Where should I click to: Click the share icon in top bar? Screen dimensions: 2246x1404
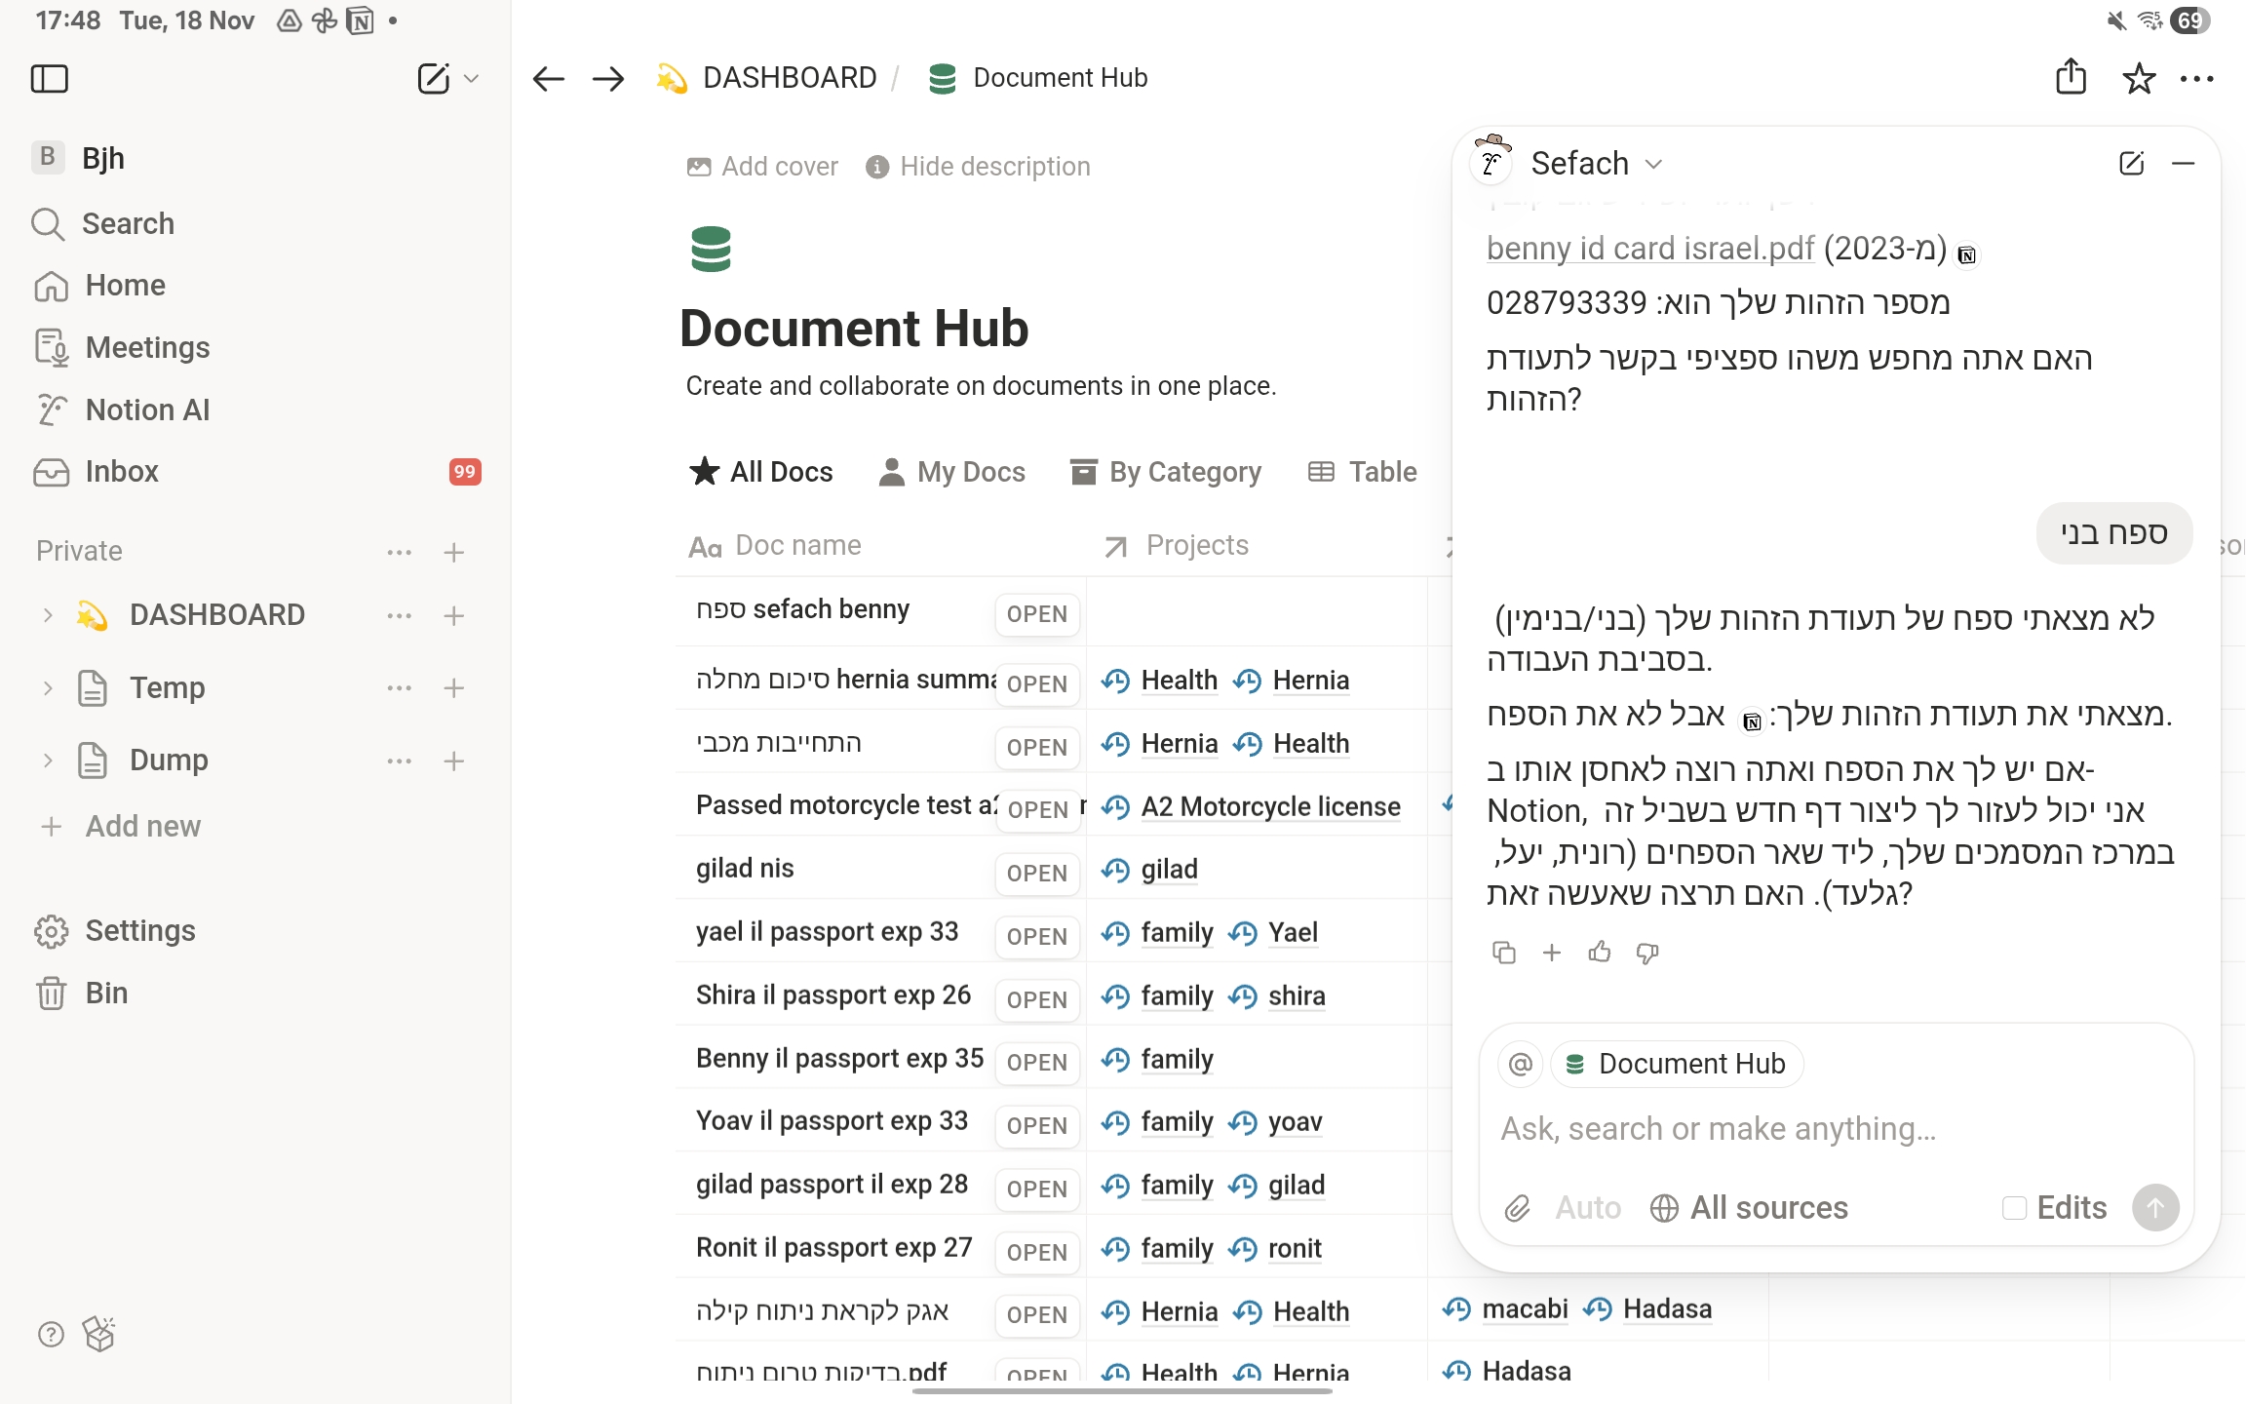[2071, 77]
